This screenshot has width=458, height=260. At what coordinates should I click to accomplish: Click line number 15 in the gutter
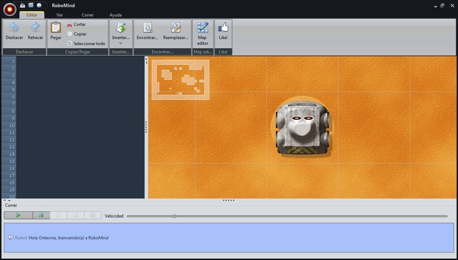point(12,161)
